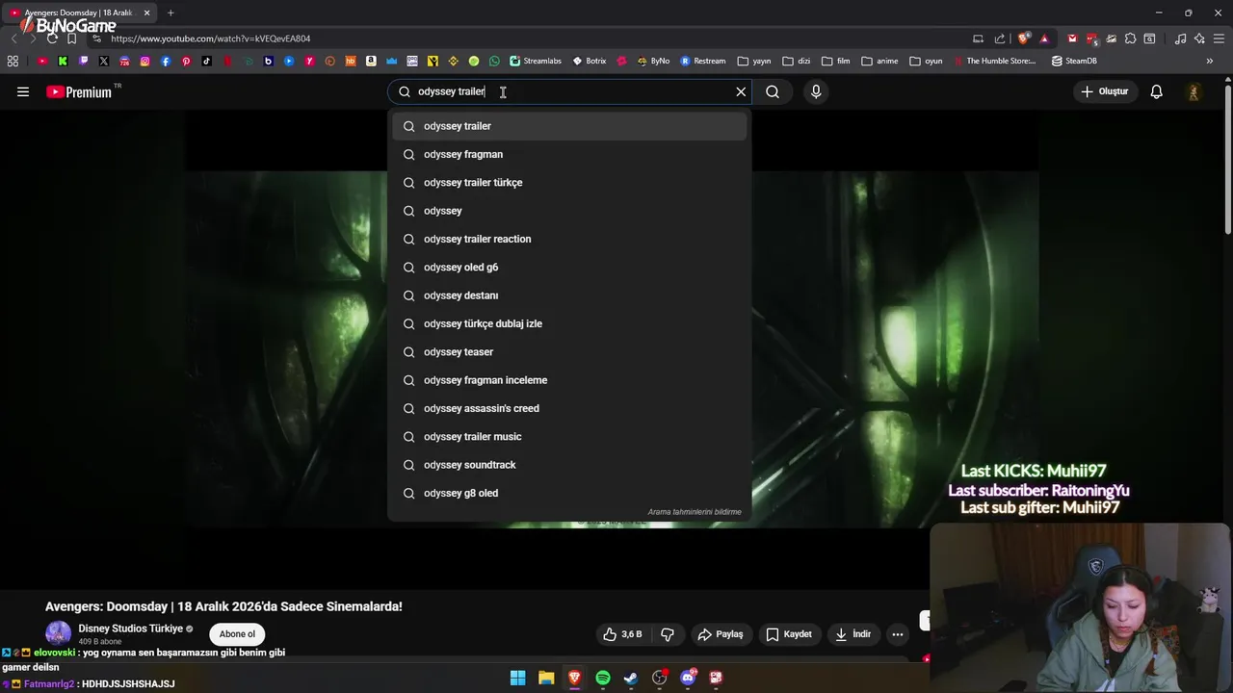Close the Avengers: Doomsday browser tab
This screenshot has width=1233, height=693.
coord(147,13)
